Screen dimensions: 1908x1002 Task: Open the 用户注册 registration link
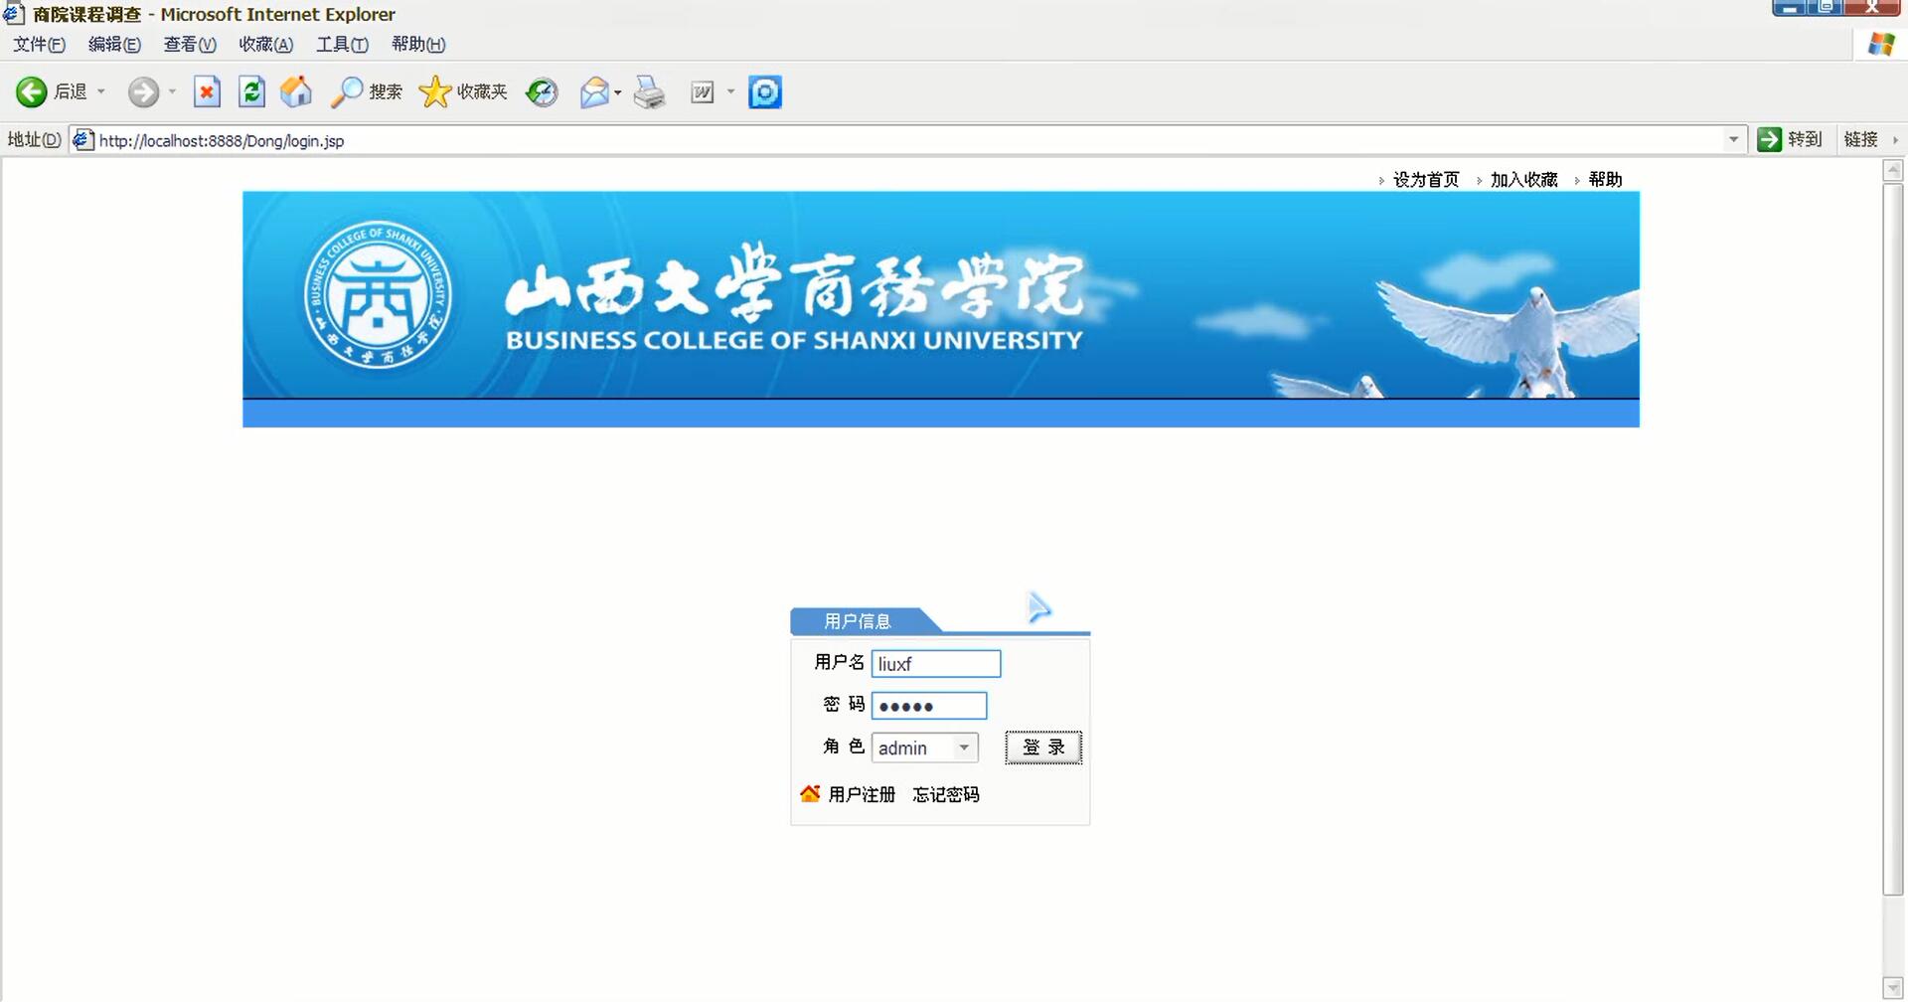coord(862,794)
